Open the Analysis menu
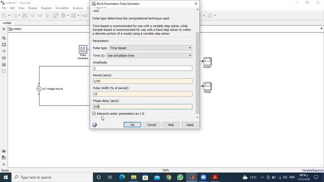 tap(78, 8)
